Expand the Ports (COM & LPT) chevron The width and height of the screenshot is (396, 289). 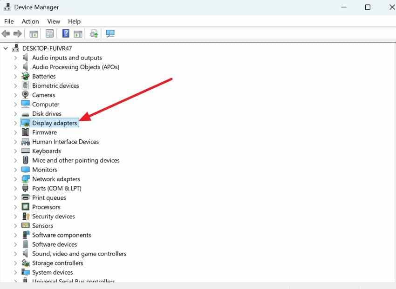tap(16, 188)
